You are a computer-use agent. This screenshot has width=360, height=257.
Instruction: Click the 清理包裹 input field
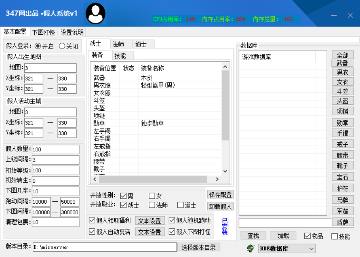pos(56,222)
